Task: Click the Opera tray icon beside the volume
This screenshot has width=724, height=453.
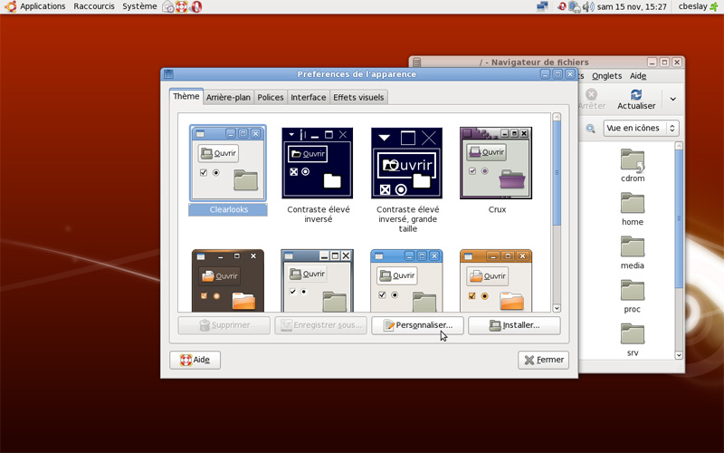Action: pyautogui.click(x=561, y=6)
